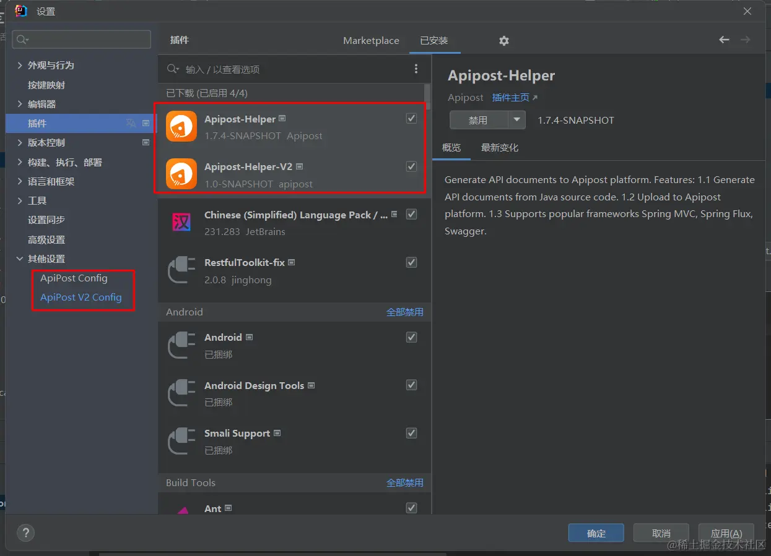Select the Android Design Tools plugin name

click(x=255, y=385)
